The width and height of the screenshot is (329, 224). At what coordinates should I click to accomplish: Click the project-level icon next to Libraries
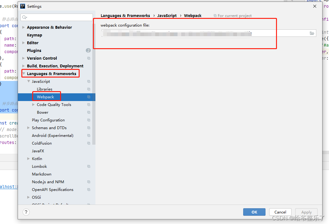coord(89,89)
